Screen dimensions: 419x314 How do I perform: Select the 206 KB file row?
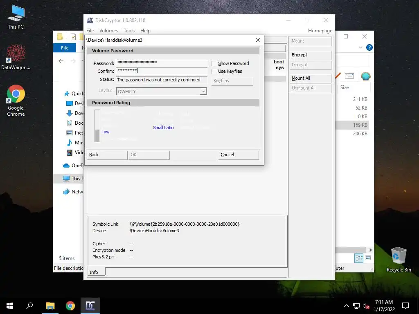pyautogui.click(x=353, y=133)
